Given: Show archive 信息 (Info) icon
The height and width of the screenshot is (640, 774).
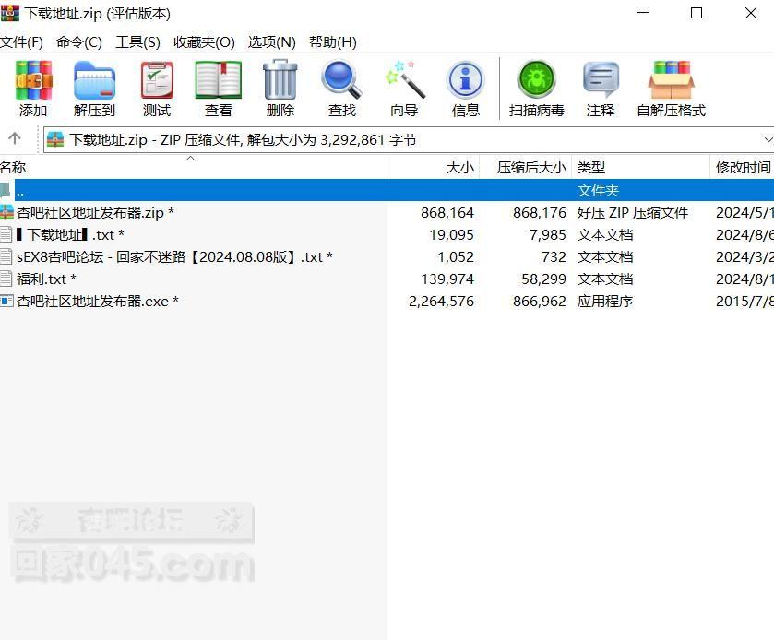Looking at the screenshot, I should click(466, 89).
